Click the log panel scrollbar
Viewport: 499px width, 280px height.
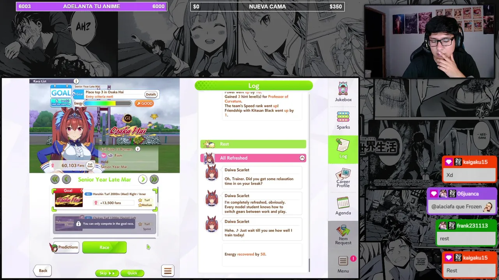[x=309, y=266]
